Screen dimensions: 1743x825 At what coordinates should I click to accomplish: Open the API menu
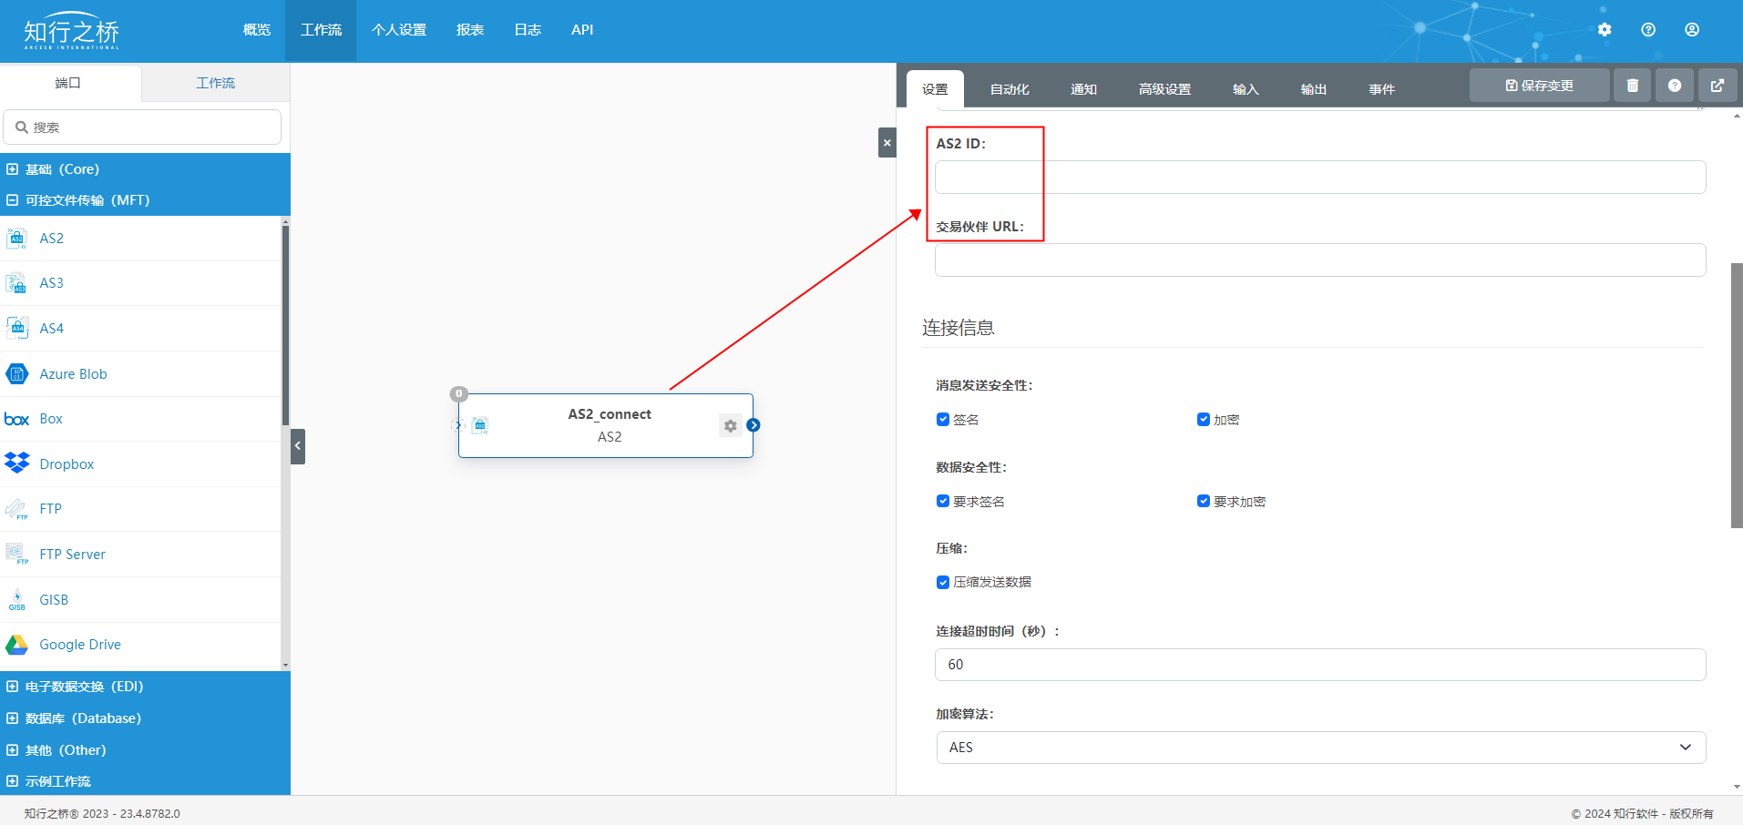click(582, 30)
